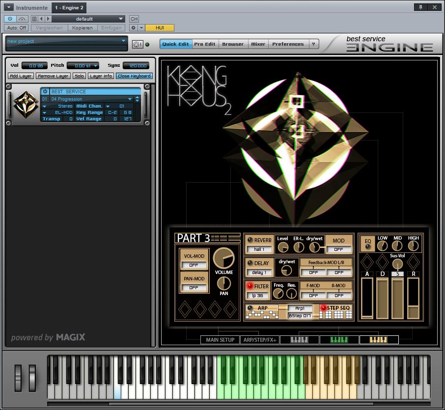Viewport: 445px width, 410px height.
Task: Open the gray keyboard part tab
Action: (x=300, y=340)
